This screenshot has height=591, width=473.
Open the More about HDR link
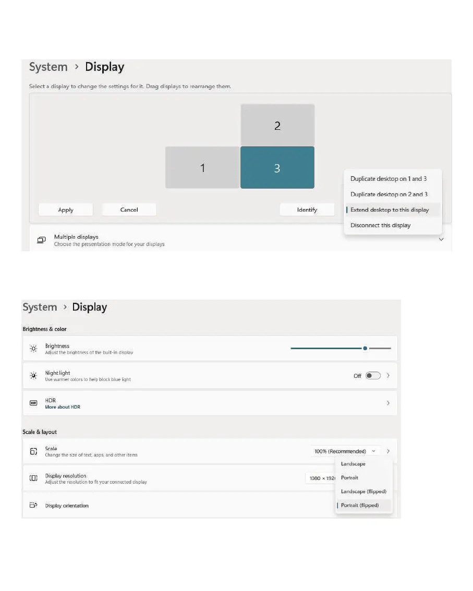[x=63, y=407]
